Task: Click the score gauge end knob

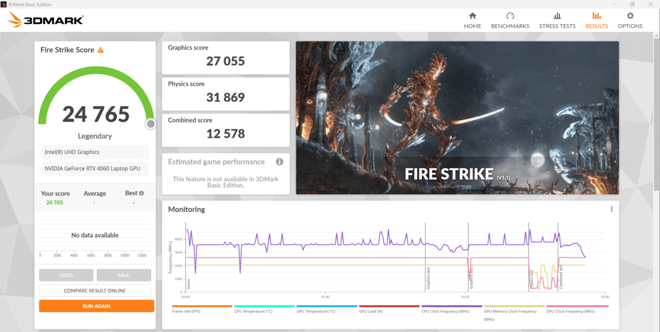Action: 150,124
